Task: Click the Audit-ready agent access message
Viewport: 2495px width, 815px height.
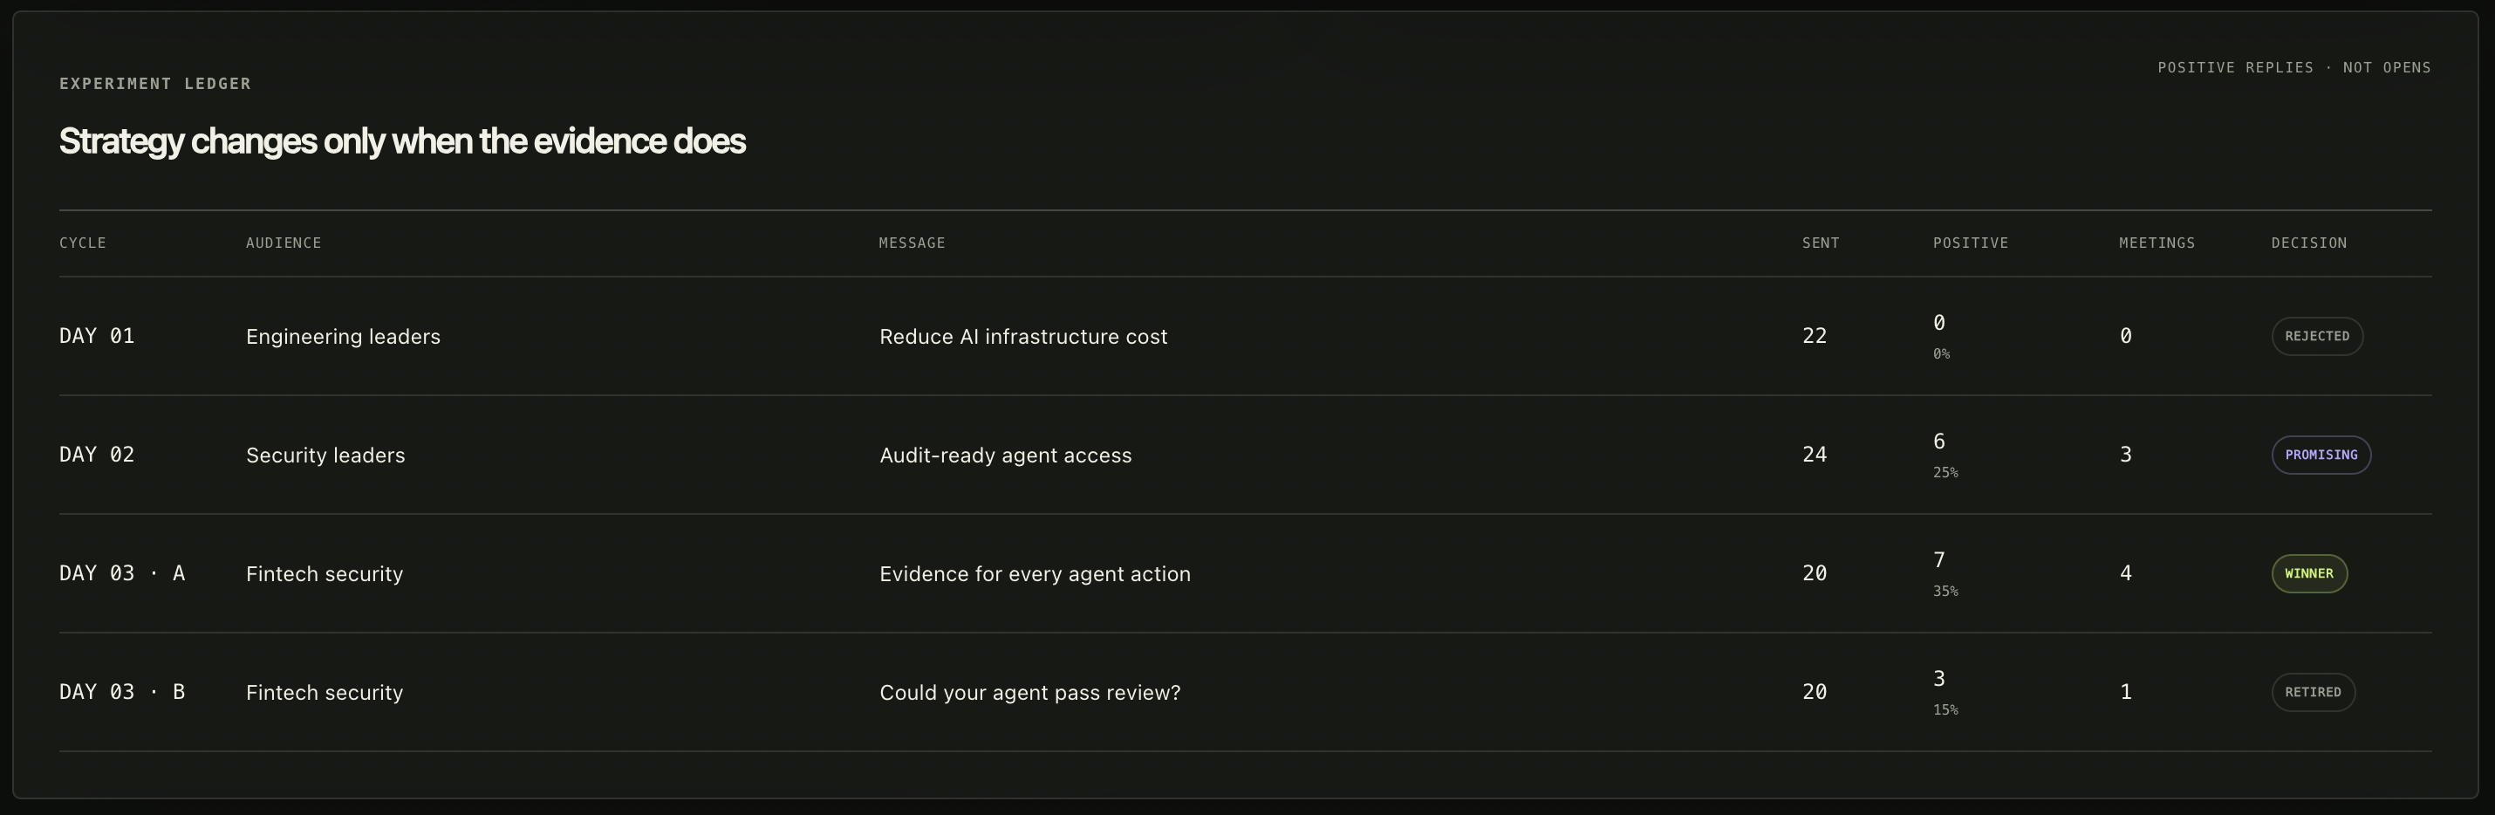Action: pos(1005,455)
